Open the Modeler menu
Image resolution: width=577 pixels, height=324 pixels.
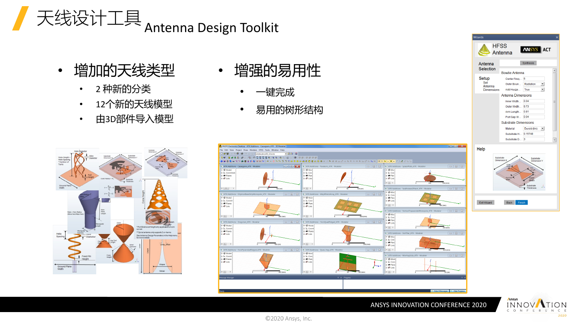(x=253, y=150)
